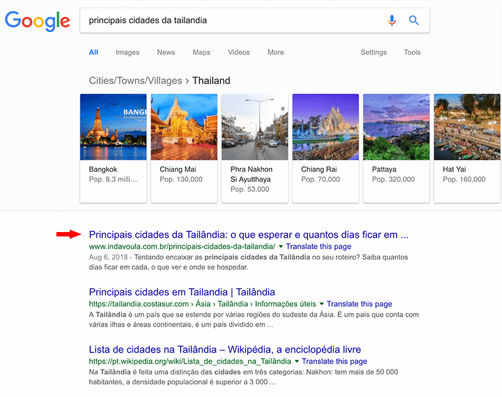Open 'Lista de cidades na Tailândia' Wikipédia result

[225, 350]
